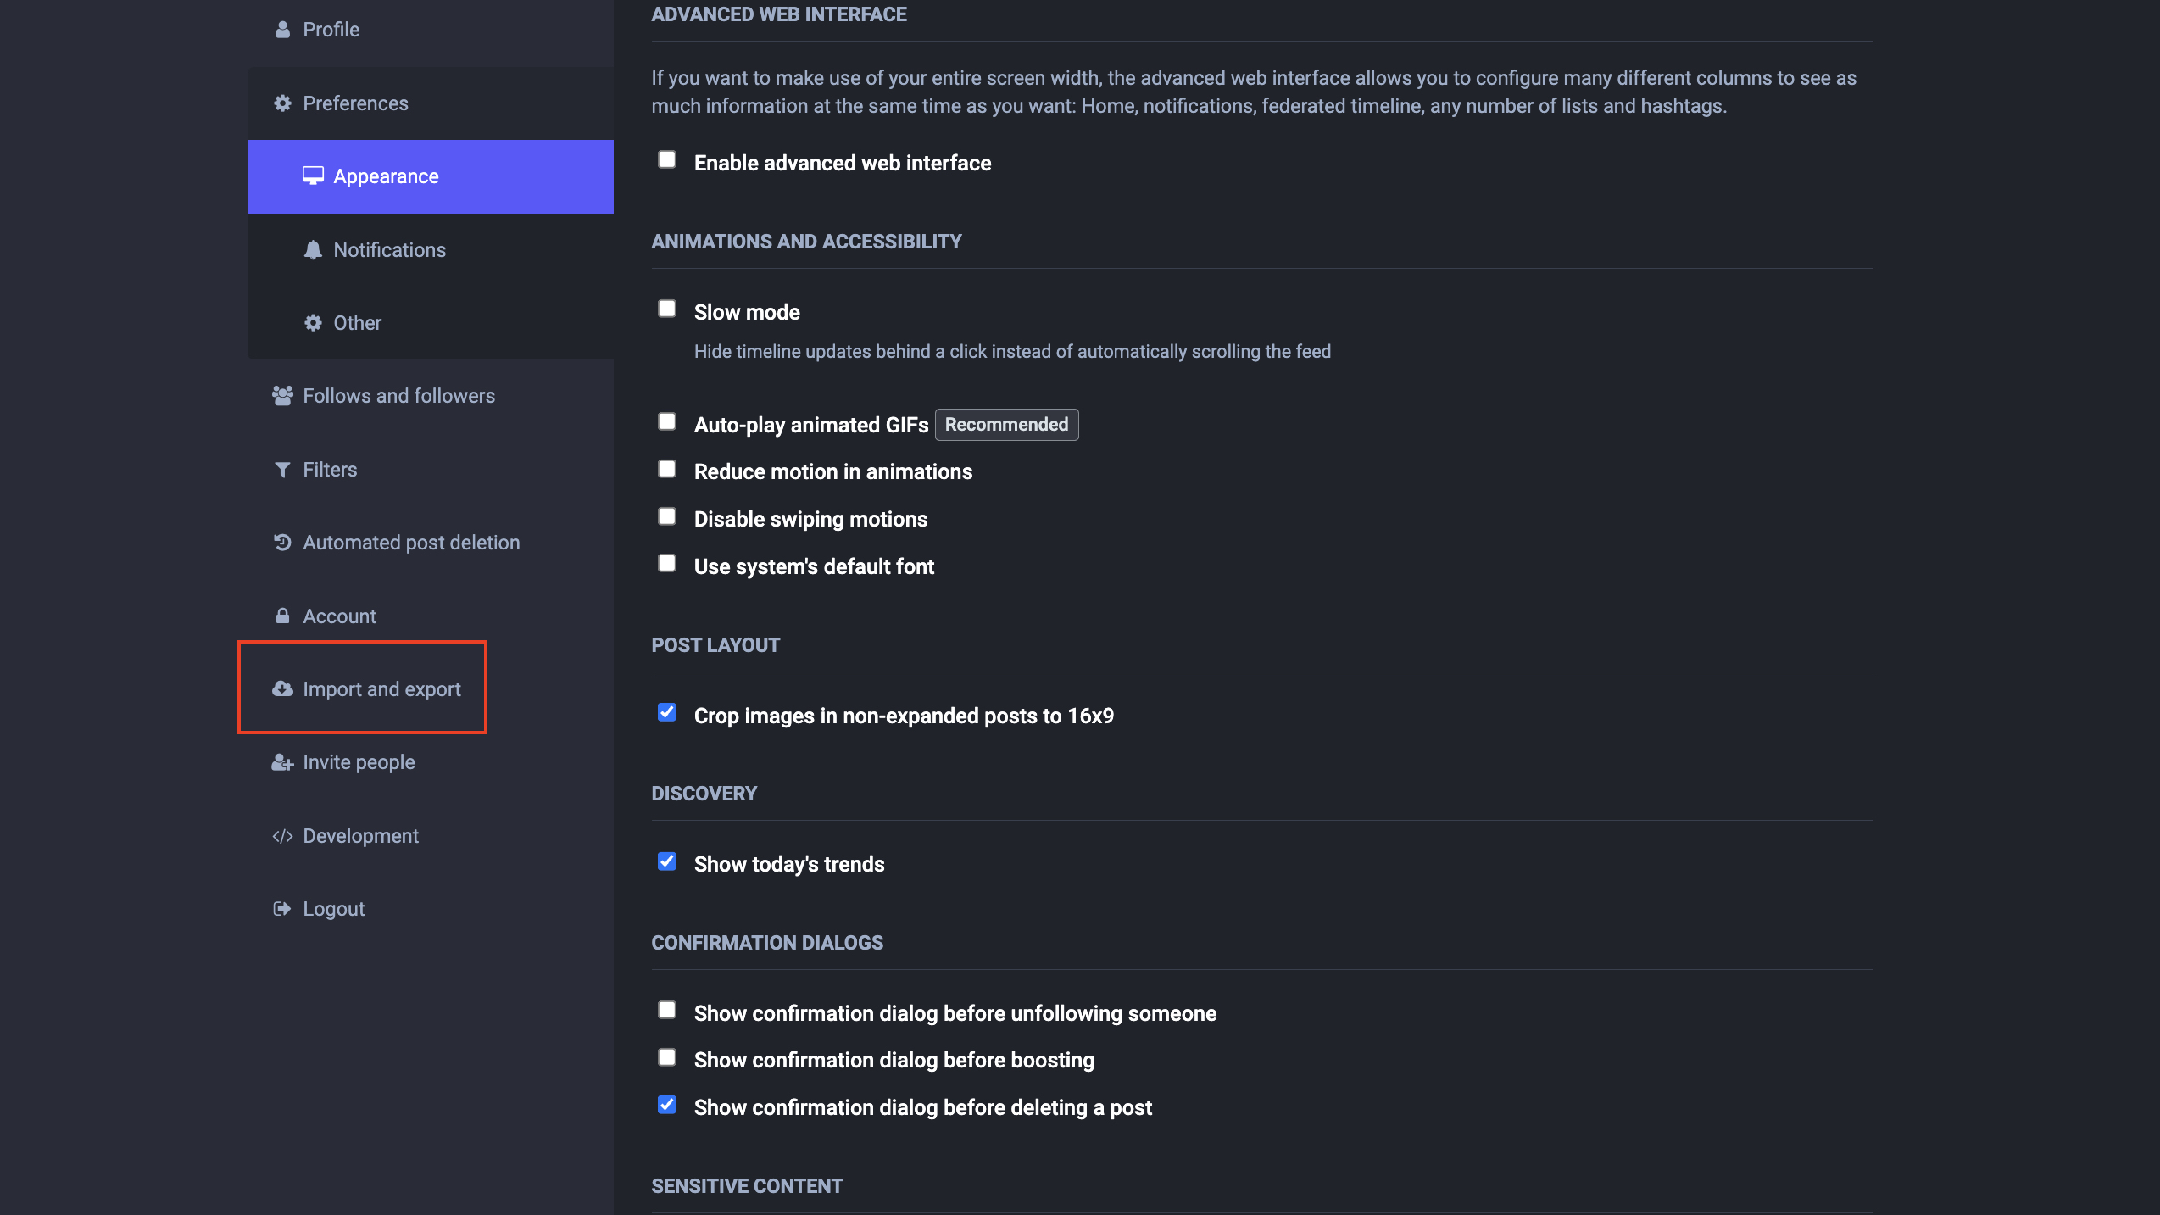Click the Follows and followers group icon

[282, 396]
